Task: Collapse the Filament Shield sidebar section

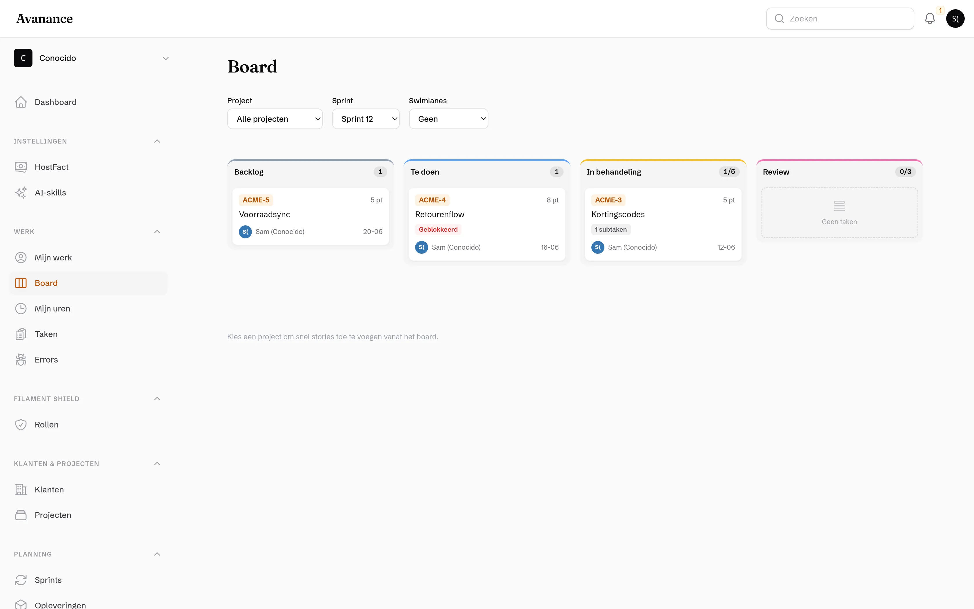Action: click(157, 399)
